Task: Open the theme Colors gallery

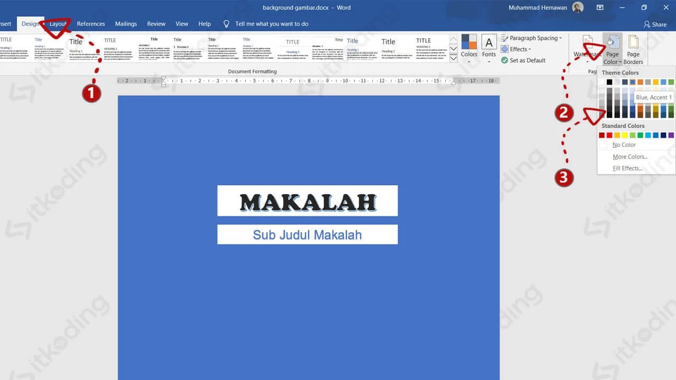Action: click(469, 49)
